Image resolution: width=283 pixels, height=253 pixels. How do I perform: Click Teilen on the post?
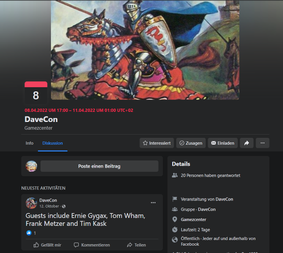pos(136,245)
